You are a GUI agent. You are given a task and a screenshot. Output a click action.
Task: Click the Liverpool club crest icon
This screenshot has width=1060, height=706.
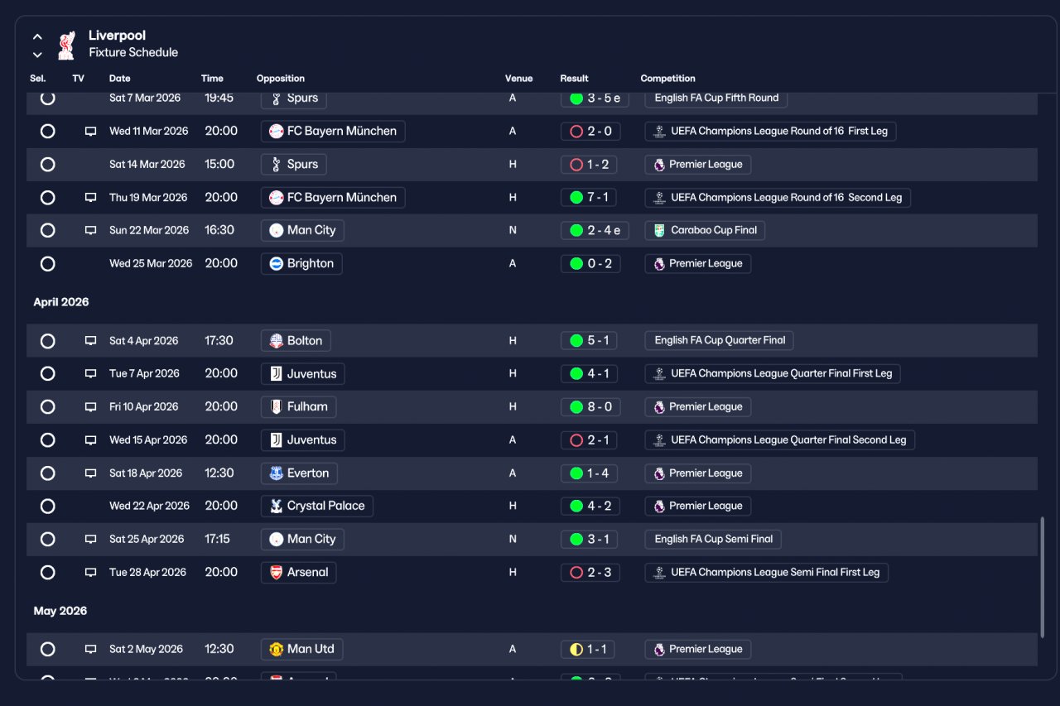[66, 45]
